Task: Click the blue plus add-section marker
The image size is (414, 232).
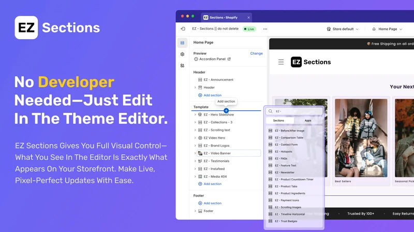Action: pyautogui.click(x=226, y=110)
